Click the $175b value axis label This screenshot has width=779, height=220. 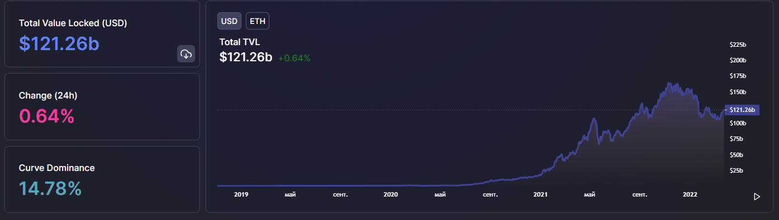click(x=738, y=76)
